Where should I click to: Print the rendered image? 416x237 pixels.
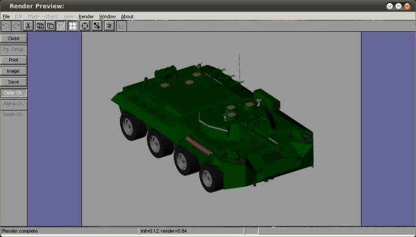coord(13,60)
